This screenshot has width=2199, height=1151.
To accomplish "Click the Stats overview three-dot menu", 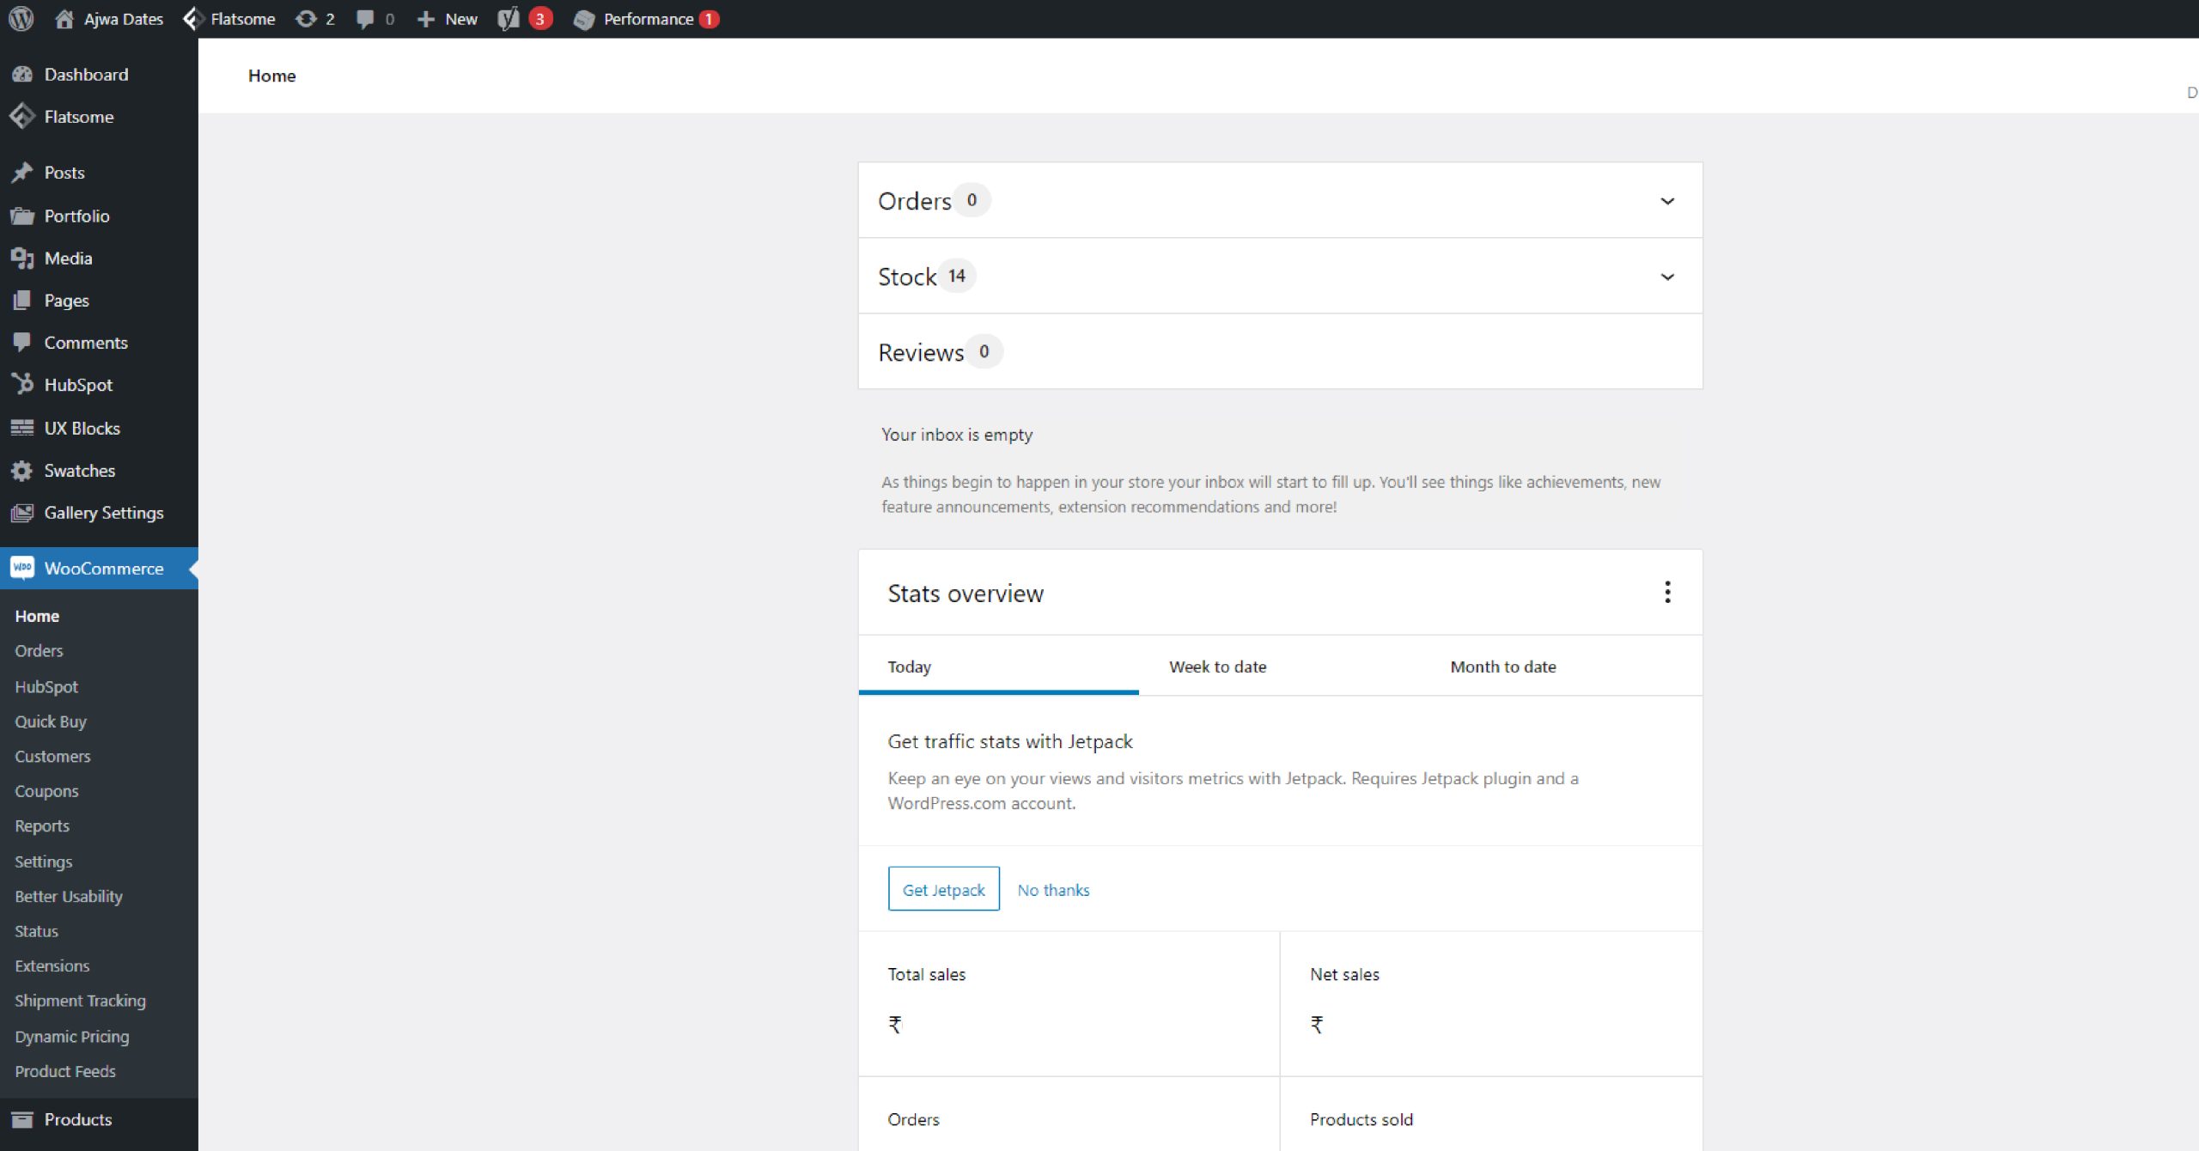I will click(1668, 592).
